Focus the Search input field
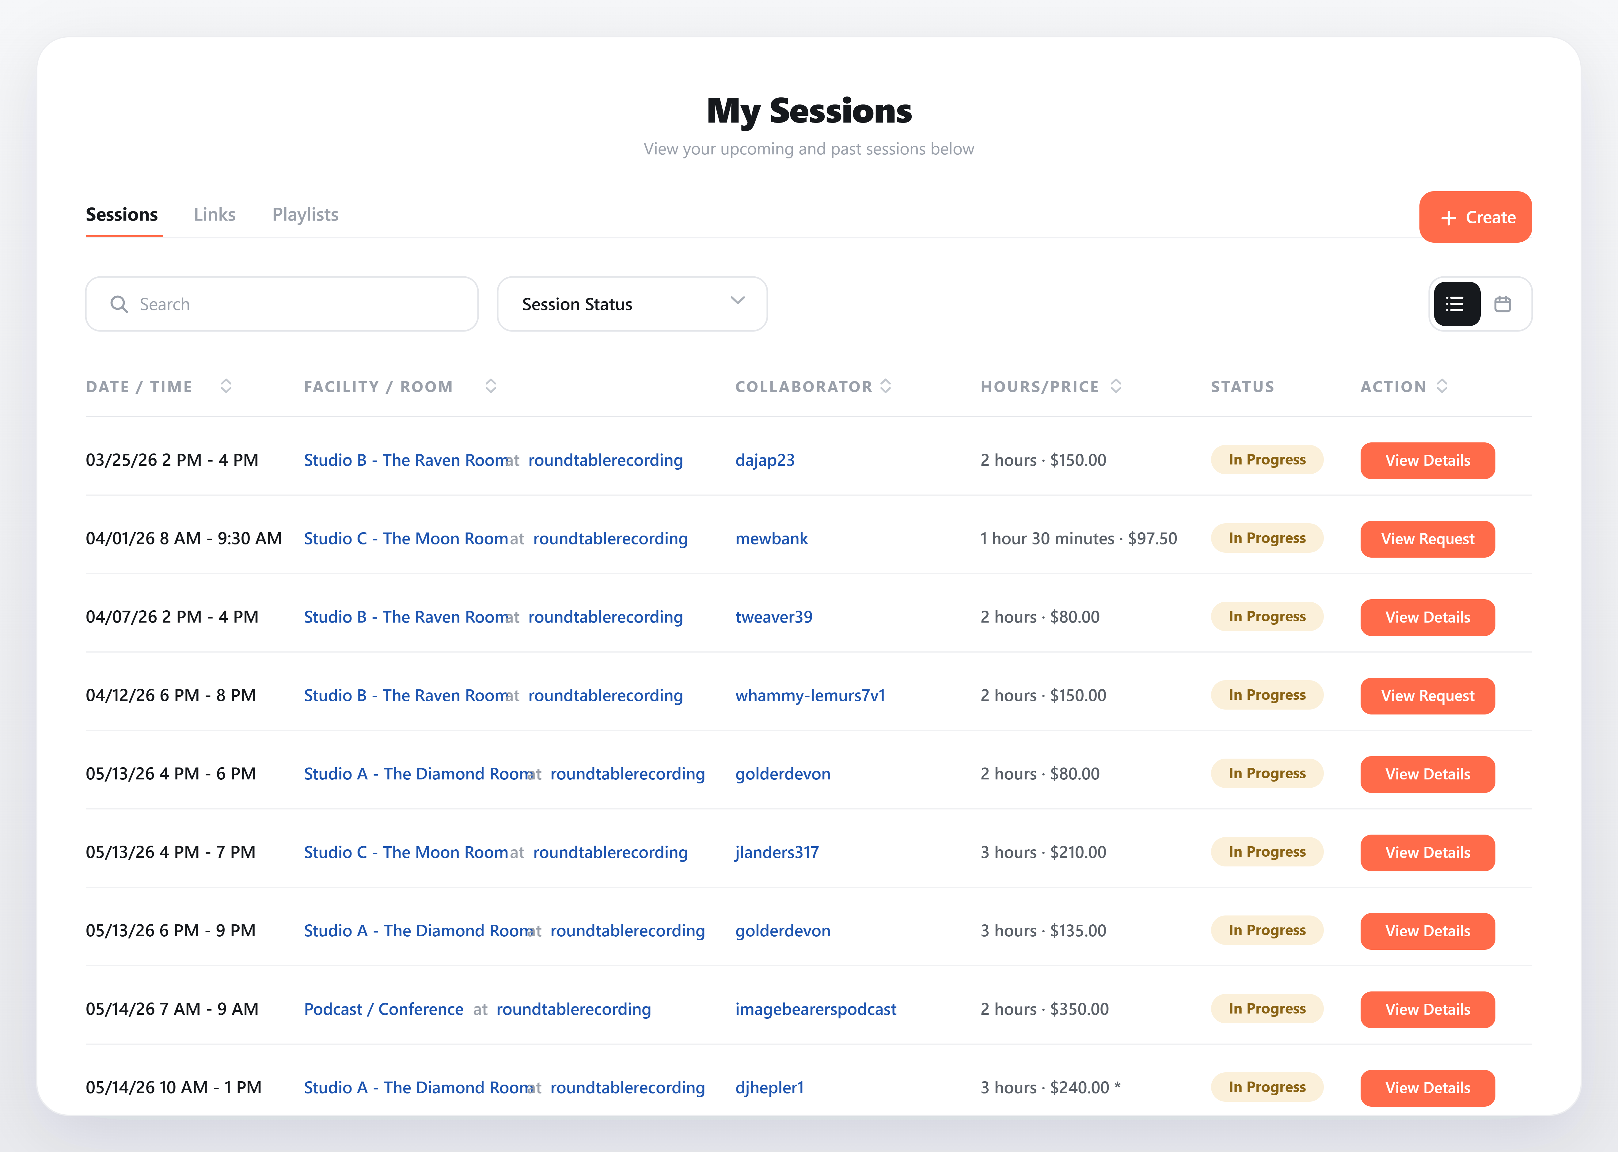This screenshot has height=1152, width=1618. point(282,304)
